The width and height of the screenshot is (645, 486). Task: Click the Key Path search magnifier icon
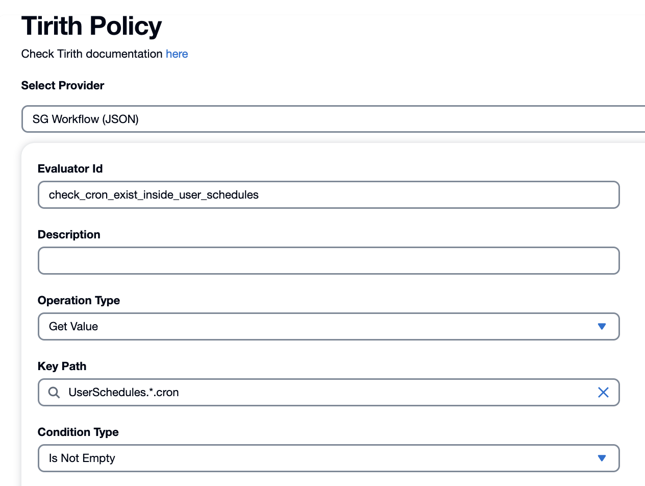[54, 393]
